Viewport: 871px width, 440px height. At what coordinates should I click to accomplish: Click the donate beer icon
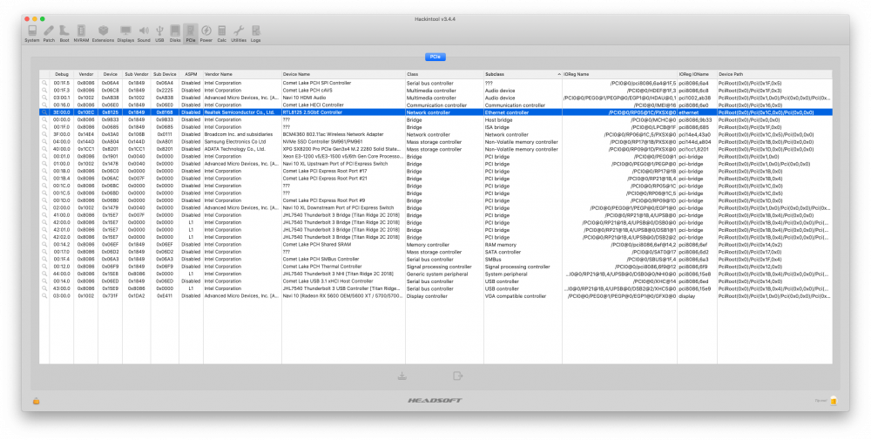pos(834,401)
